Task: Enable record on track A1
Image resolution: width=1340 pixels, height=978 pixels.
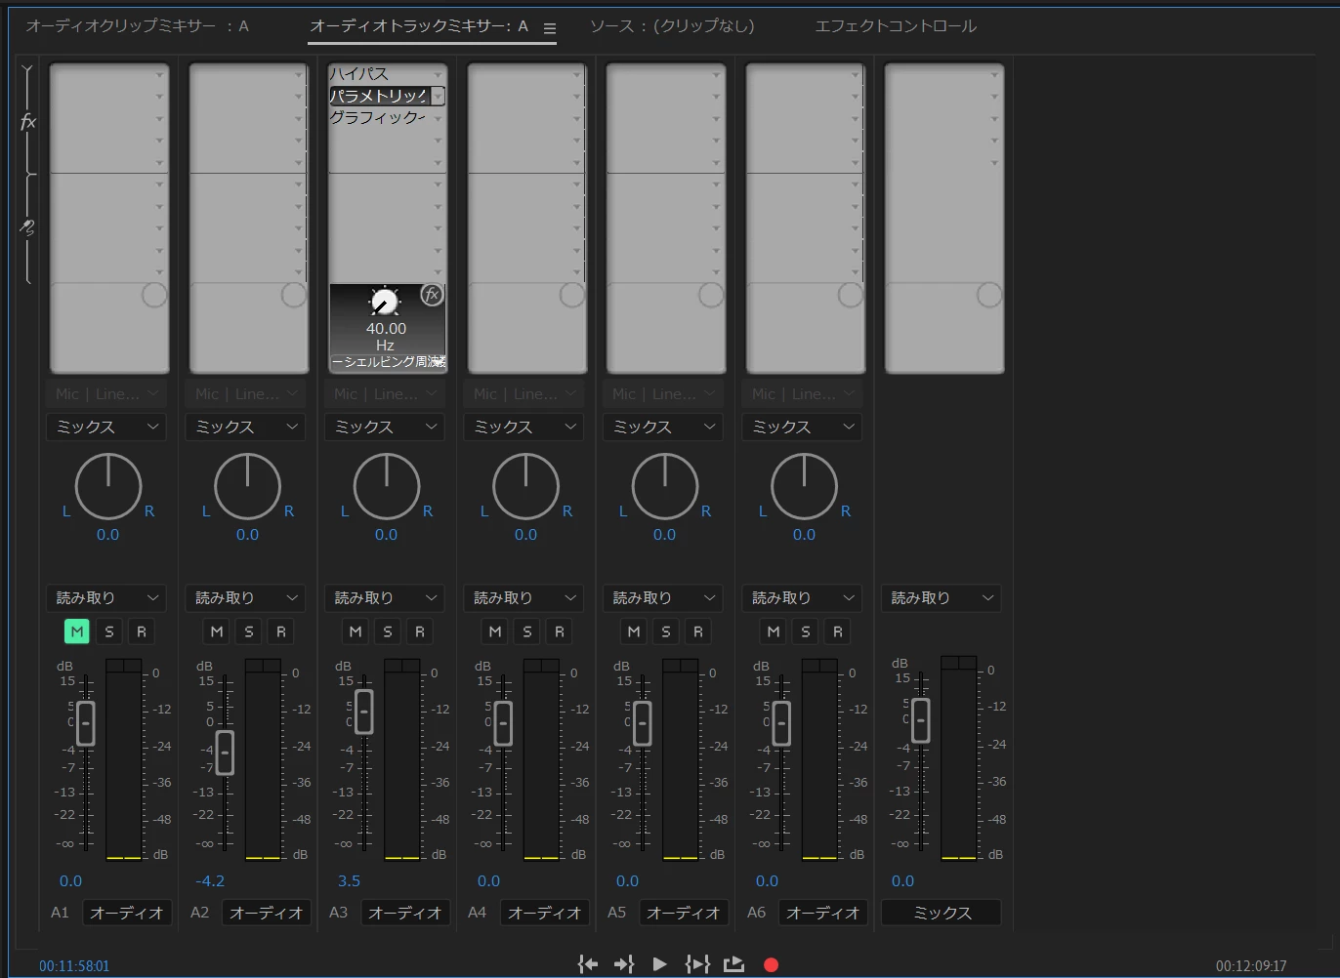Action: [x=142, y=632]
